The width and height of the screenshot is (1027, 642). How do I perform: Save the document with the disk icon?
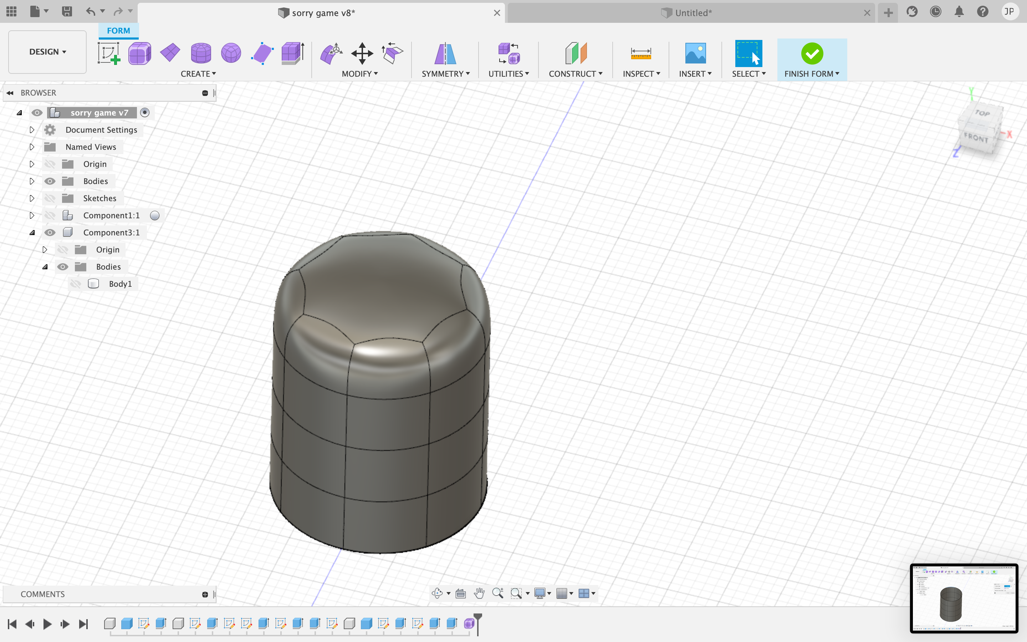pyautogui.click(x=67, y=11)
